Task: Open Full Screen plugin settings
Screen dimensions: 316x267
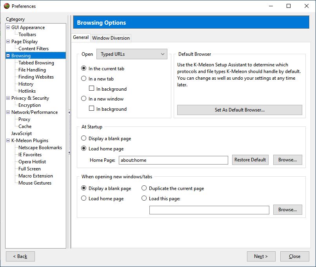Action: tap(30, 169)
